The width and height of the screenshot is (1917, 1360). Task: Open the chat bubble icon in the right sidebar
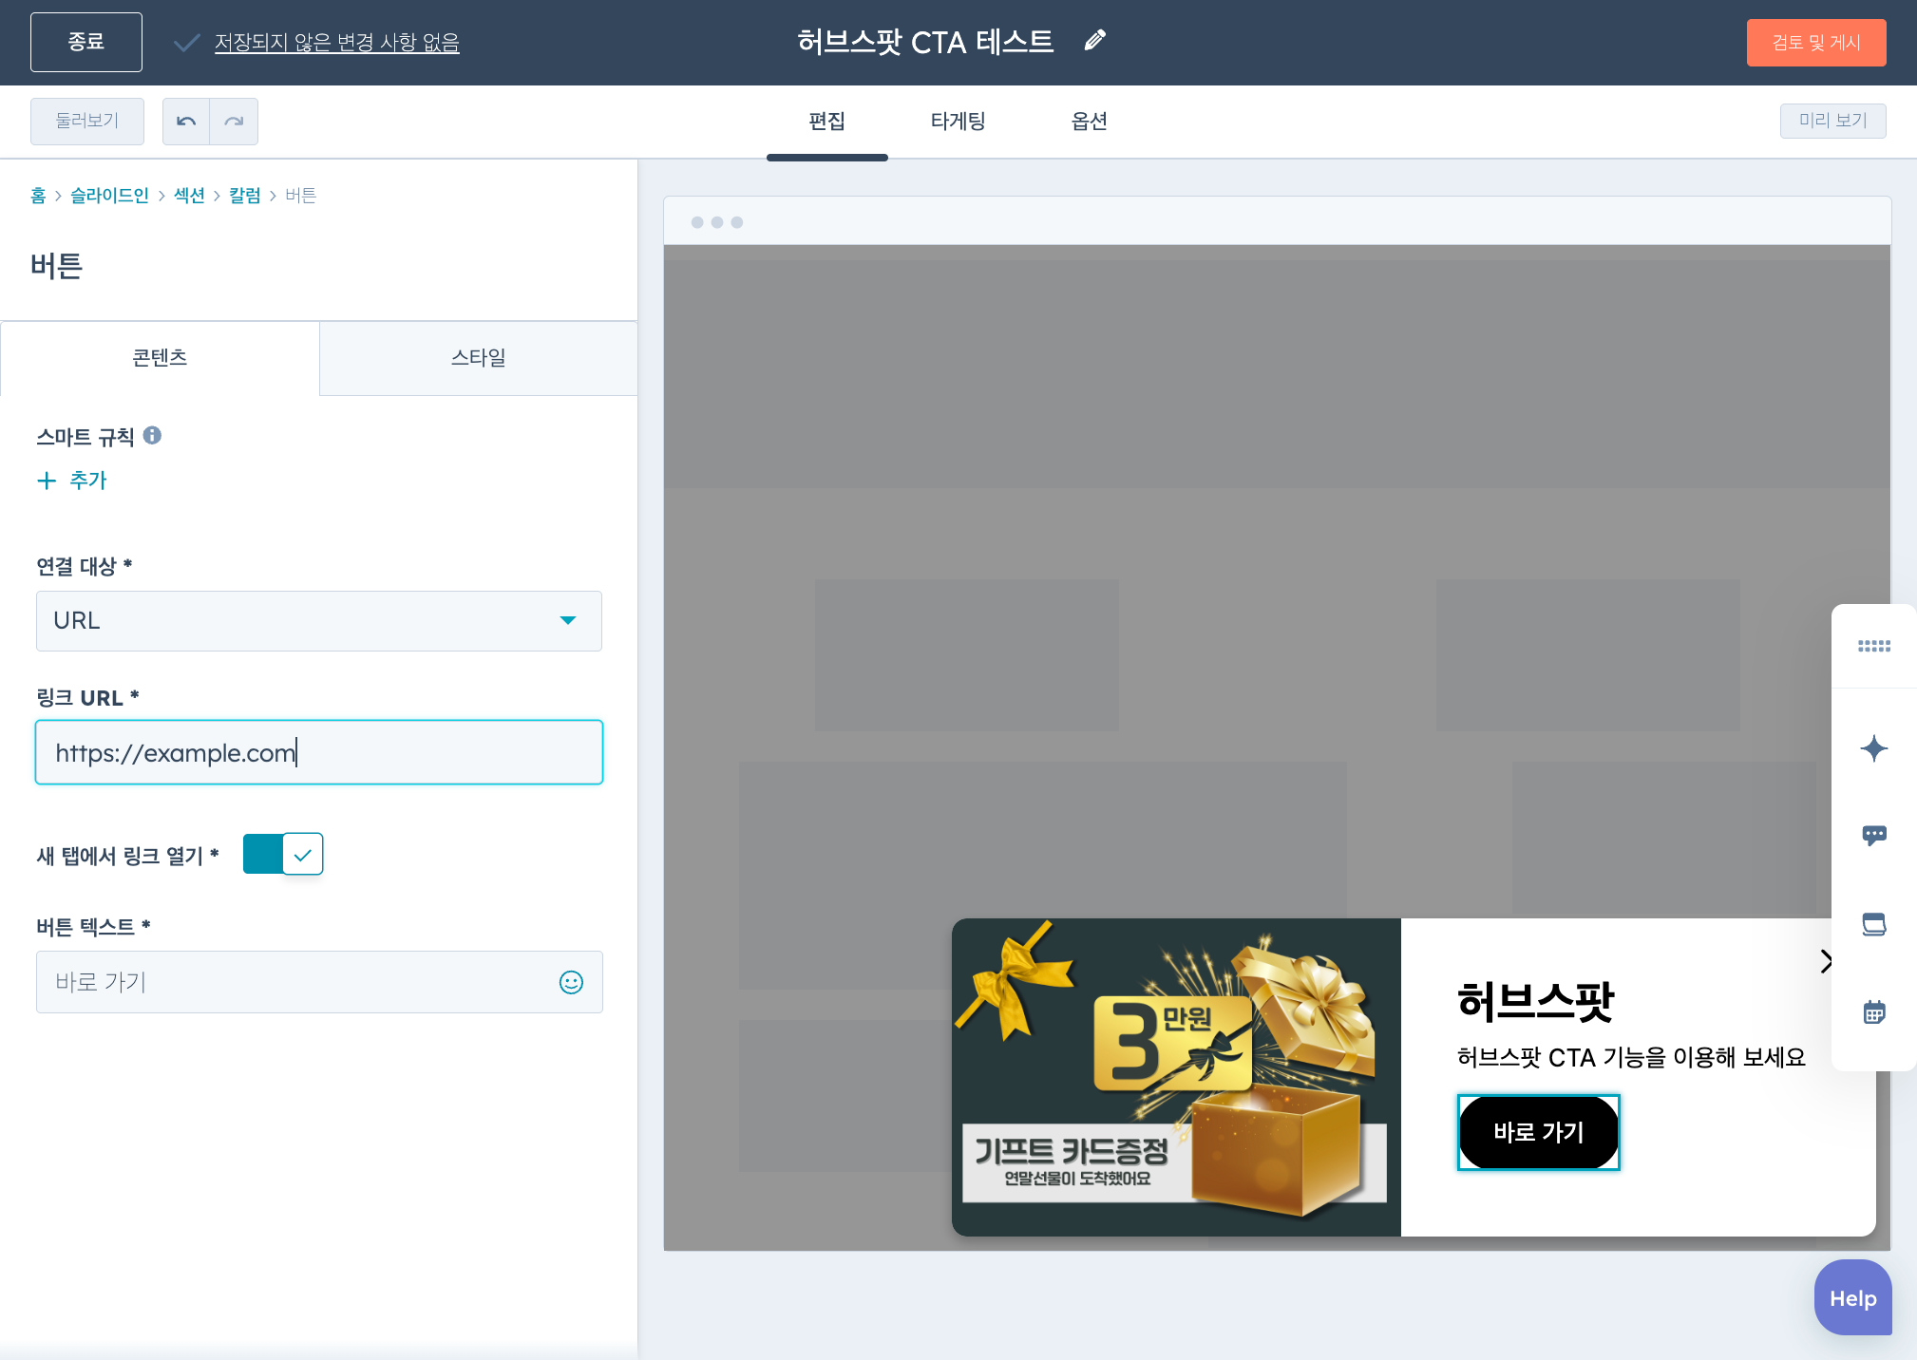click(1873, 836)
